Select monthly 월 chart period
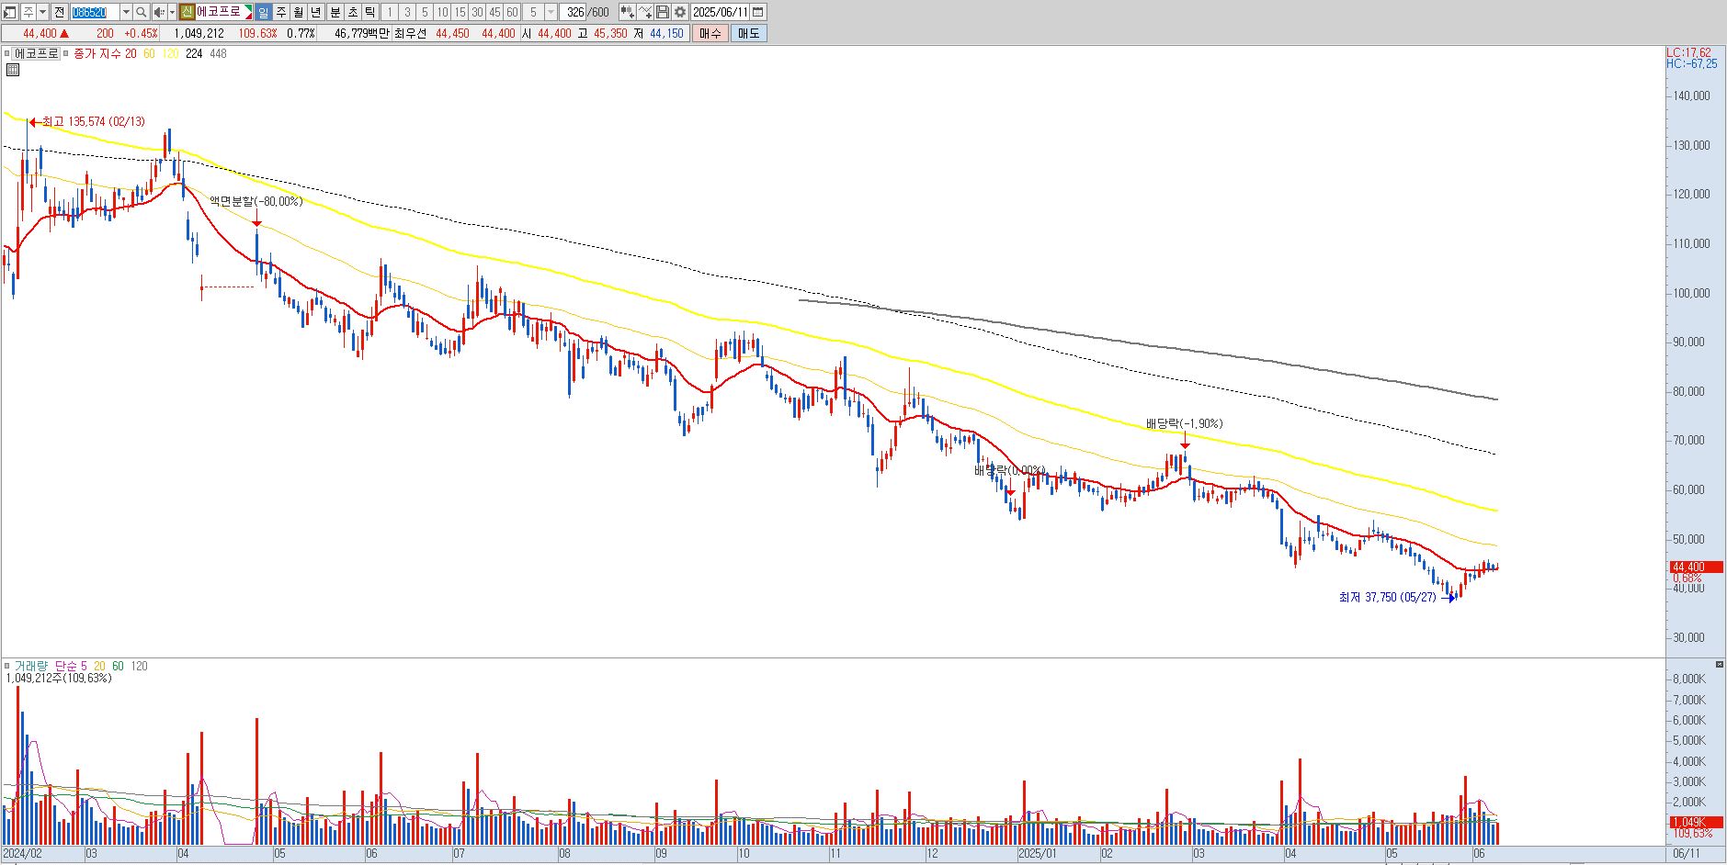This screenshot has width=1727, height=865. (x=299, y=12)
